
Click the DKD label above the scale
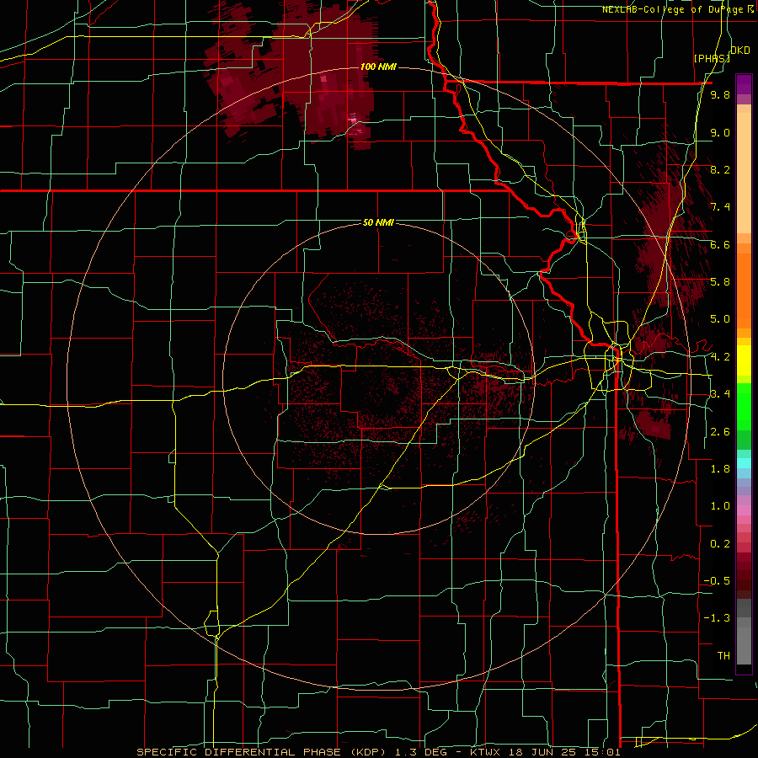739,51
